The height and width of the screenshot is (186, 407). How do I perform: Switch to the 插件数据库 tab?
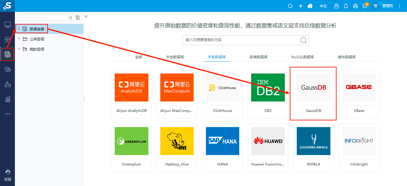click(347, 57)
